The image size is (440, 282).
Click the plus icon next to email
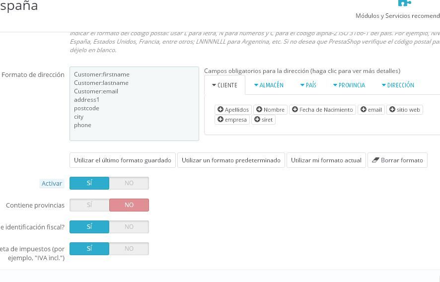pyautogui.click(x=364, y=109)
